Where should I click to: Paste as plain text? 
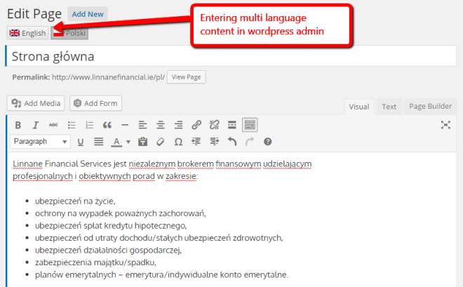coord(142,142)
